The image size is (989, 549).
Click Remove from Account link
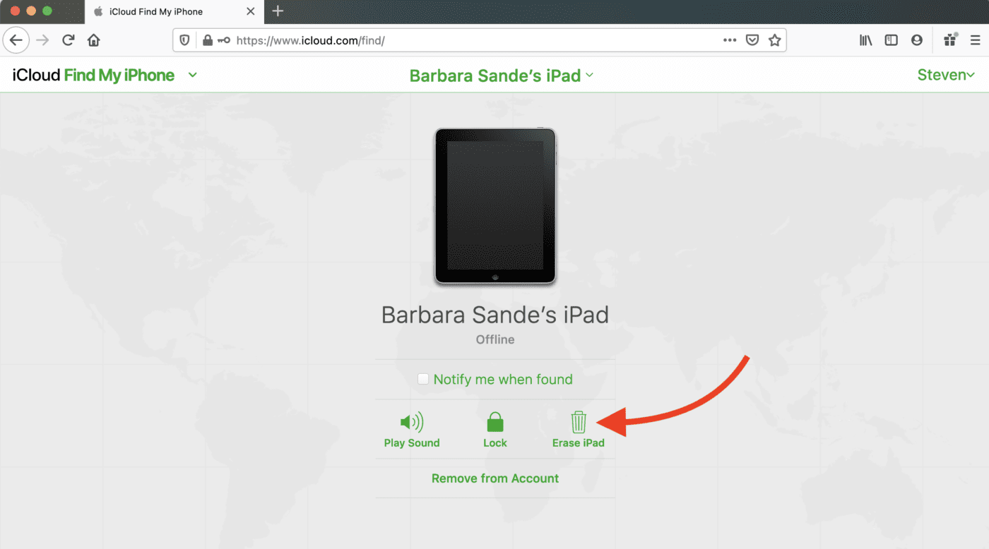click(x=495, y=478)
